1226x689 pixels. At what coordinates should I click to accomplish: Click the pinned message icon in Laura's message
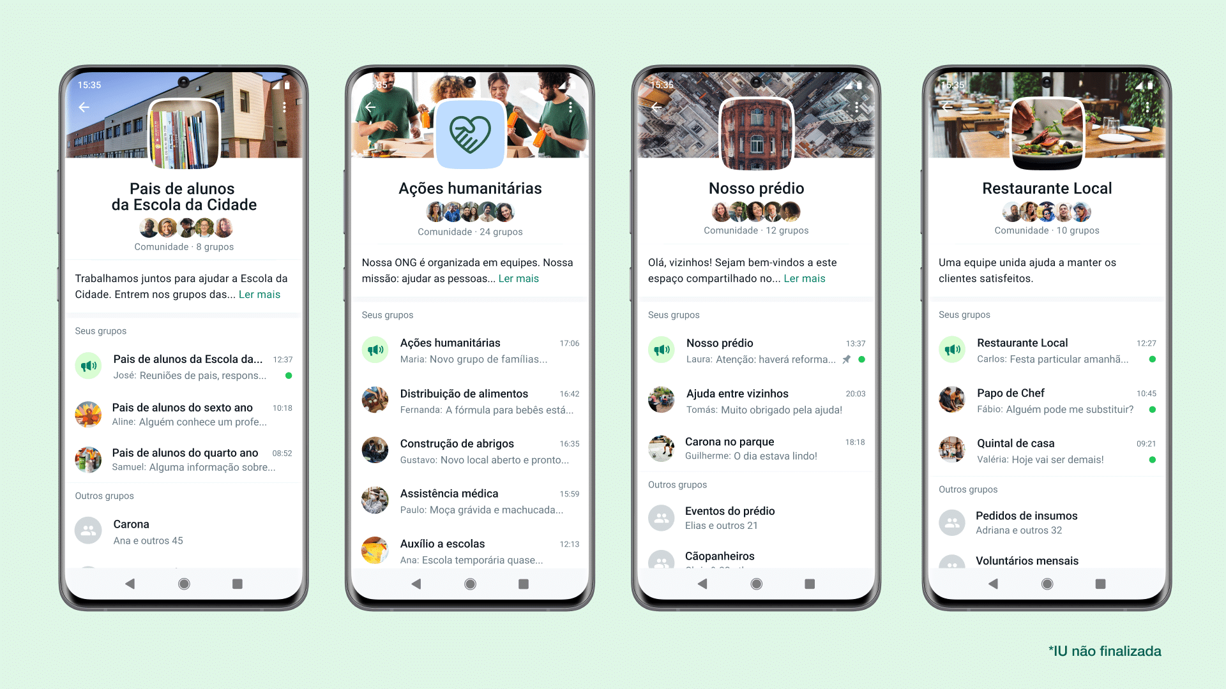pos(849,362)
